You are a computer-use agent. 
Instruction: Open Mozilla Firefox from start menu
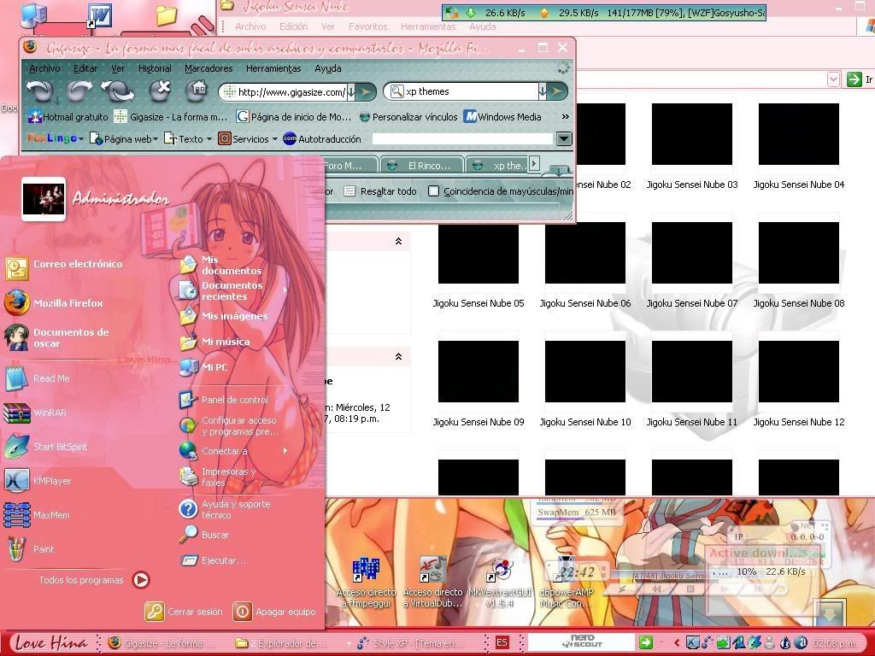coord(55,303)
